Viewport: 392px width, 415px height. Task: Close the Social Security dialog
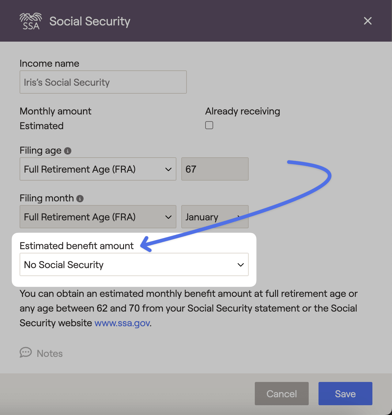click(x=367, y=21)
